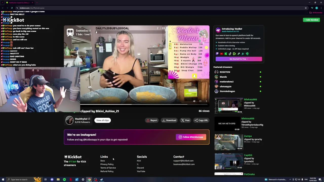
Task: Open the Docs footer link
Action: pos(103,161)
